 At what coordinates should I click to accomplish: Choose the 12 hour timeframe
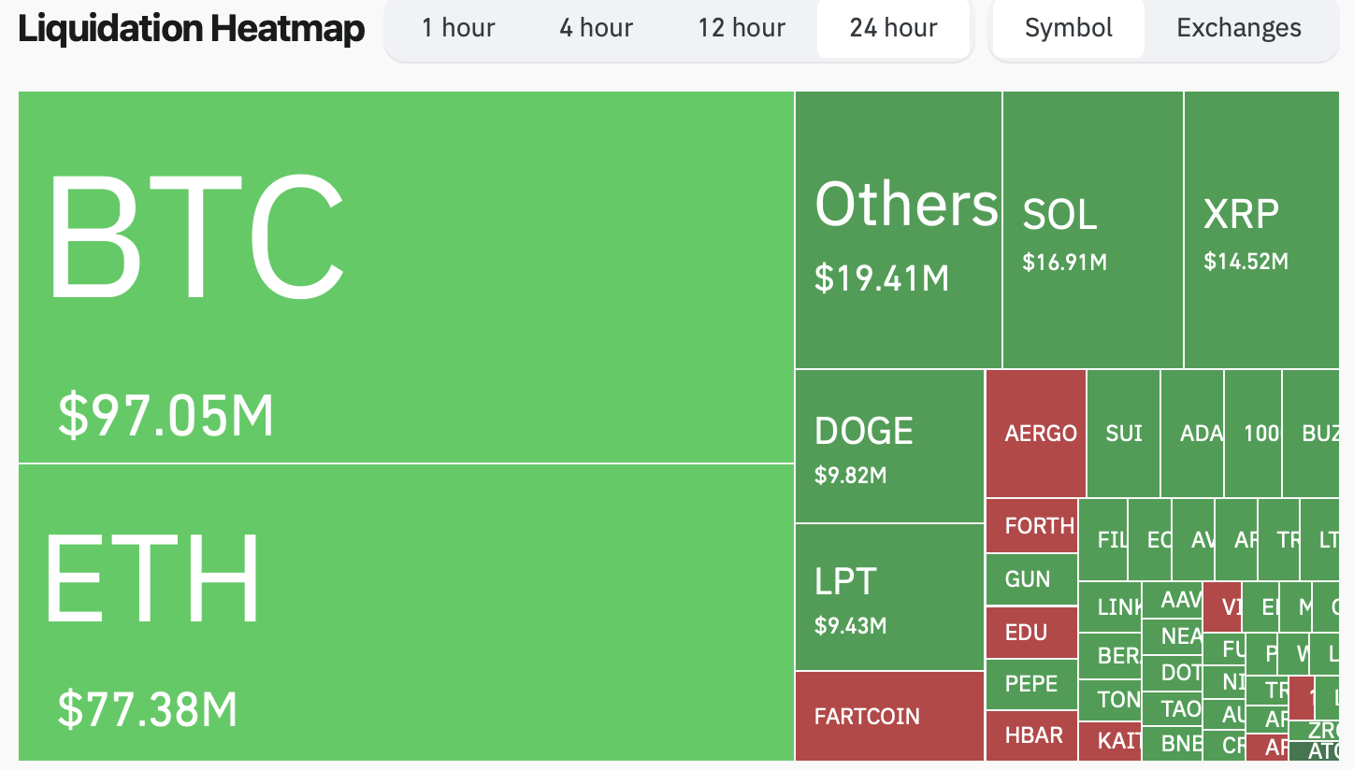(x=742, y=28)
